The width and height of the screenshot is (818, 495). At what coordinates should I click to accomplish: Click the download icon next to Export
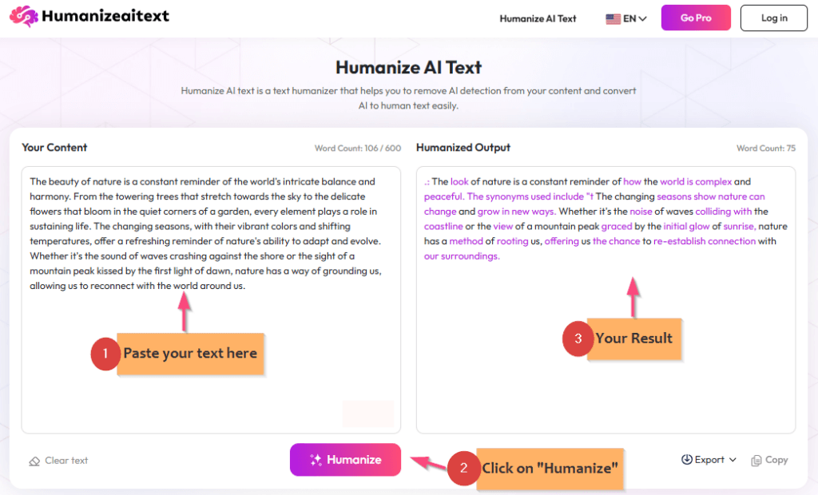[688, 460]
